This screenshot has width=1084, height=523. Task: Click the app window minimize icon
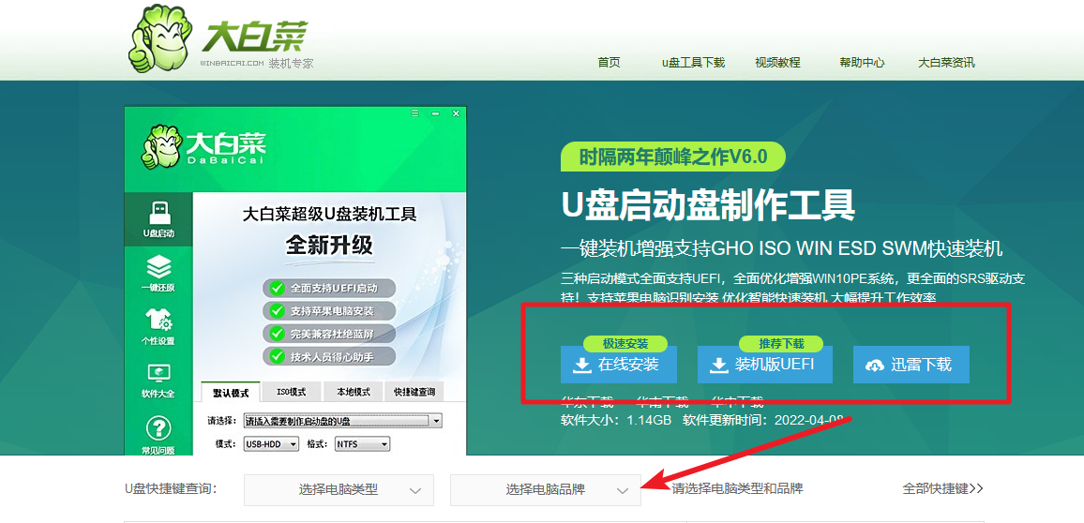click(435, 113)
